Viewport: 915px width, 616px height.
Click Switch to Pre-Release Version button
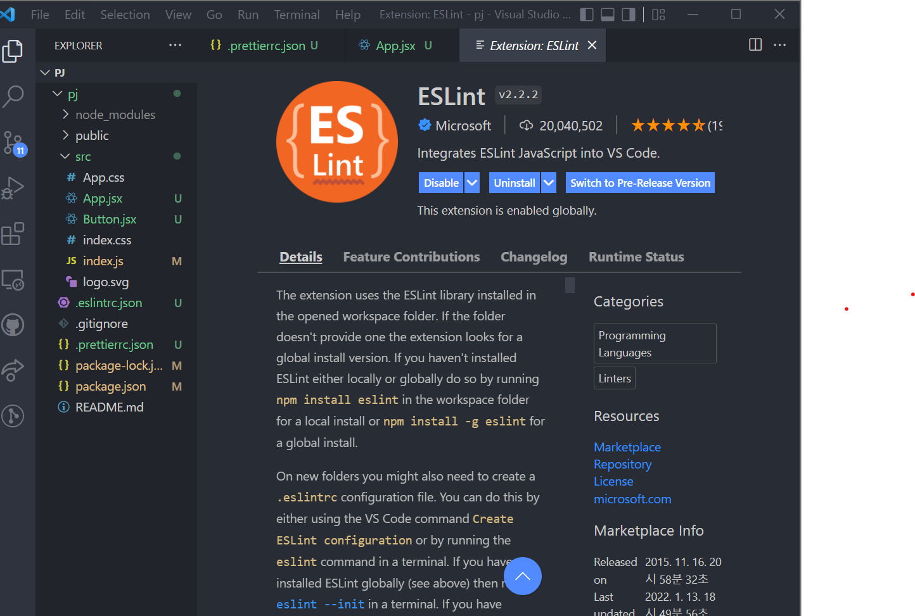(640, 183)
